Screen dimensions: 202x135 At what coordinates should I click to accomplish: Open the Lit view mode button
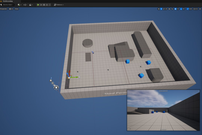(x=11, y=9)
